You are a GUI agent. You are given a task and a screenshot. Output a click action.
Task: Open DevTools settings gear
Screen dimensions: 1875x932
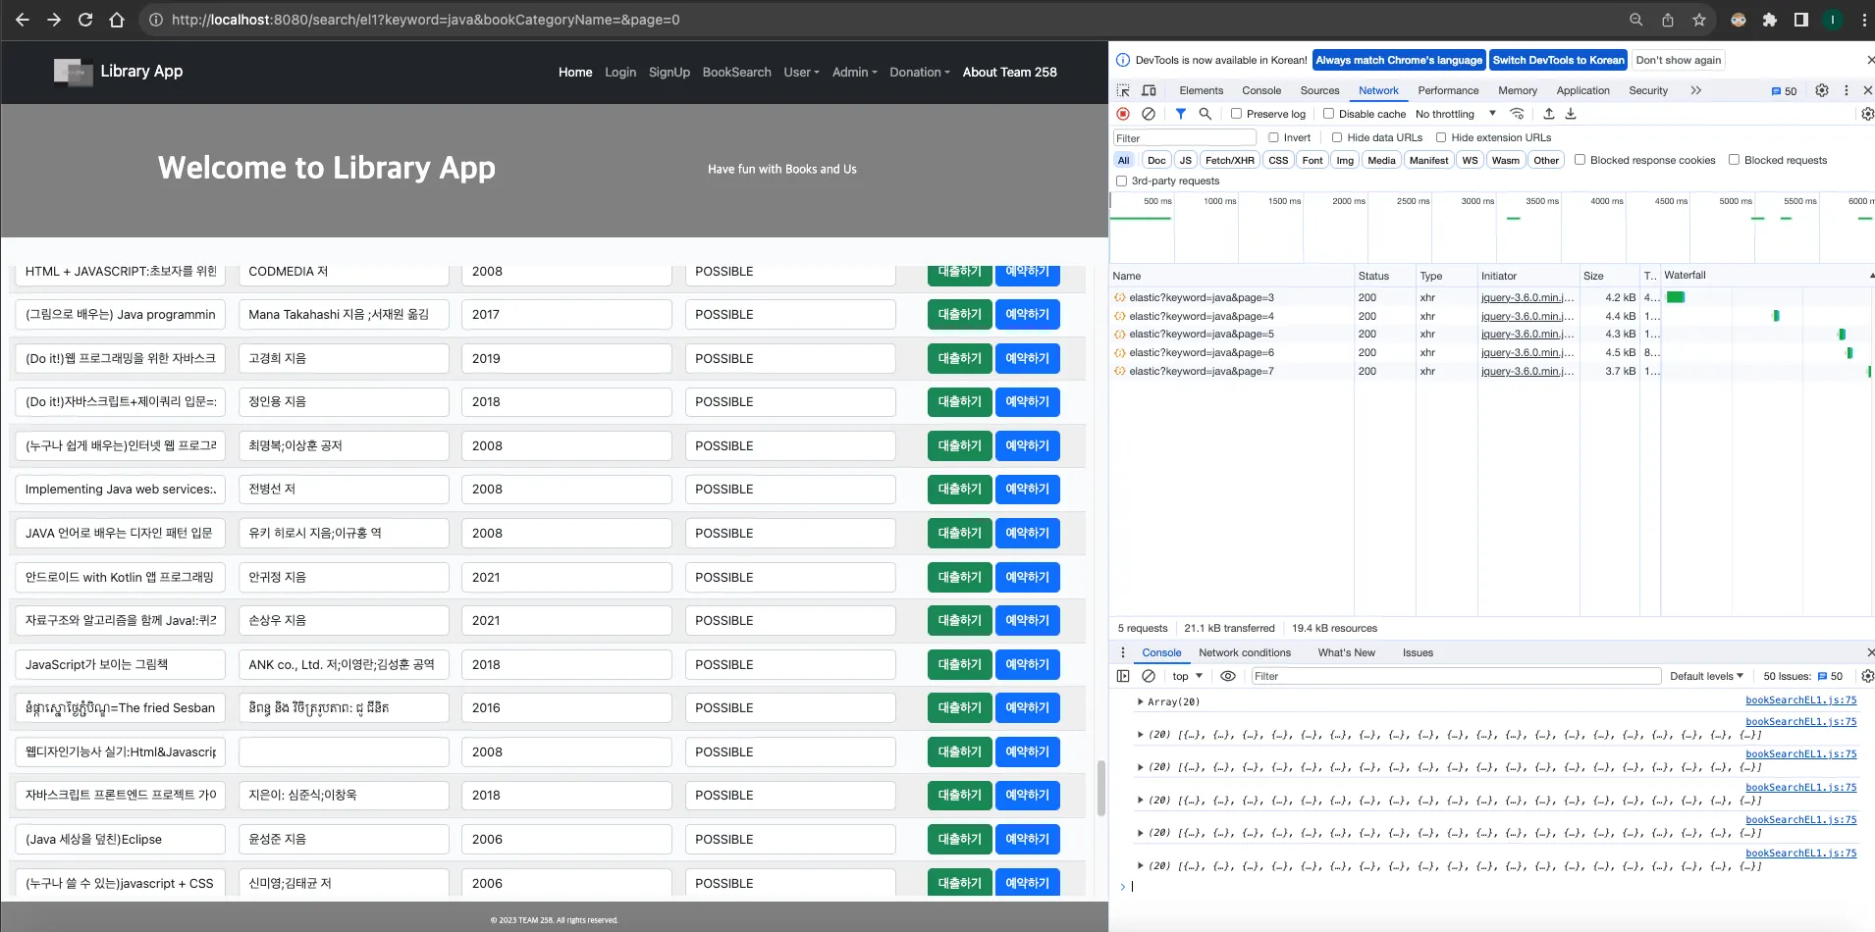tap(1822, 90)
